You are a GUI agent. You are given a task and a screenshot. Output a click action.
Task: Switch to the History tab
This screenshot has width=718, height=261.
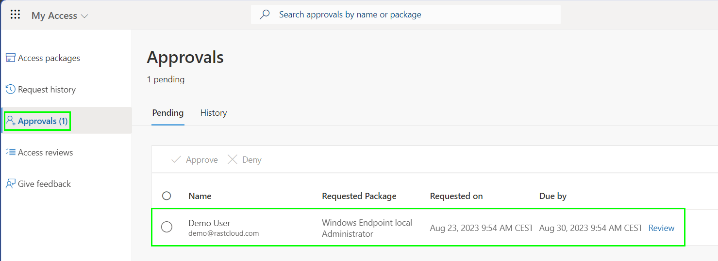[x=214, y=113]
